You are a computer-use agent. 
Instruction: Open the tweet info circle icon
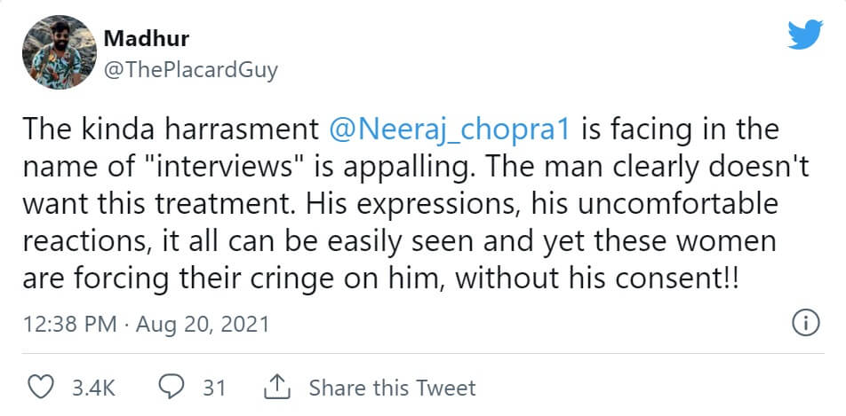[803, 323]
